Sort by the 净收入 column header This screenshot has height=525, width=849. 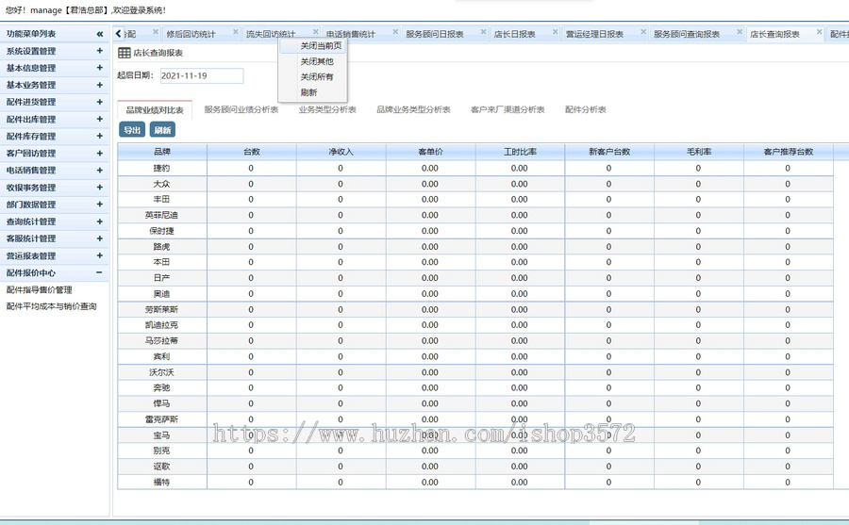(341, 152)
